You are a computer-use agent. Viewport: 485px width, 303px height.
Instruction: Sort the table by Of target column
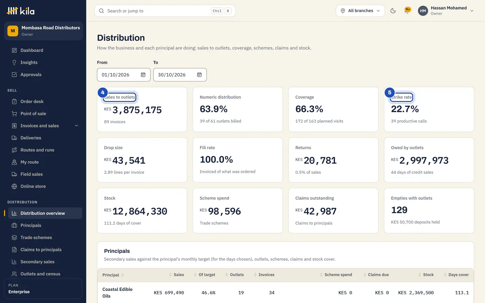click(x=204, y=275)
